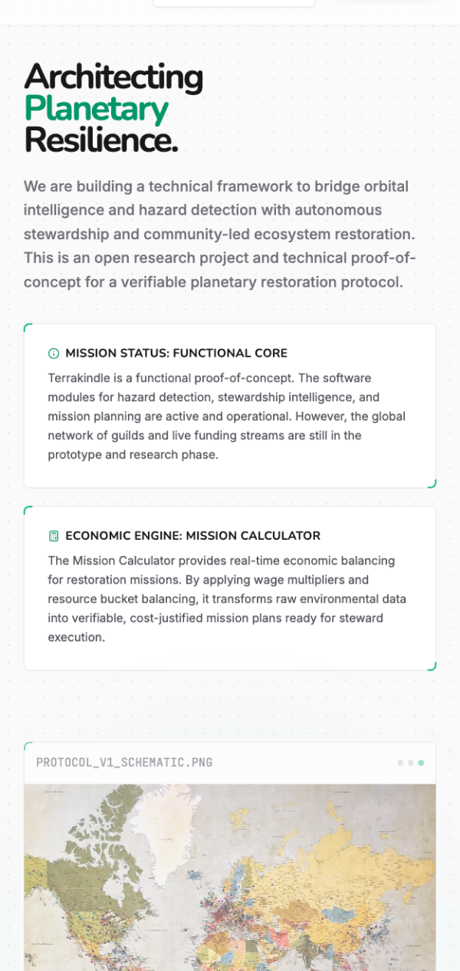Click the PROTOCOL_V1_SCHEMATIC.PNG file name
The image size is (460, 971).
[x=124, y=762]
